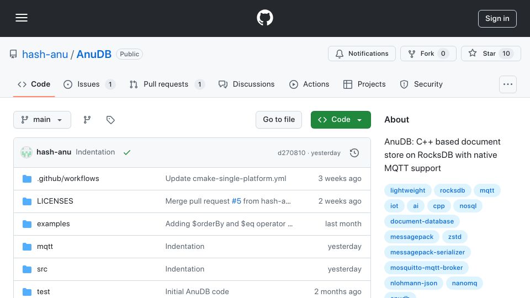Click the repository book icon beside hash-anu
This screenshot has height=298, width=530.
click(13, 54)
